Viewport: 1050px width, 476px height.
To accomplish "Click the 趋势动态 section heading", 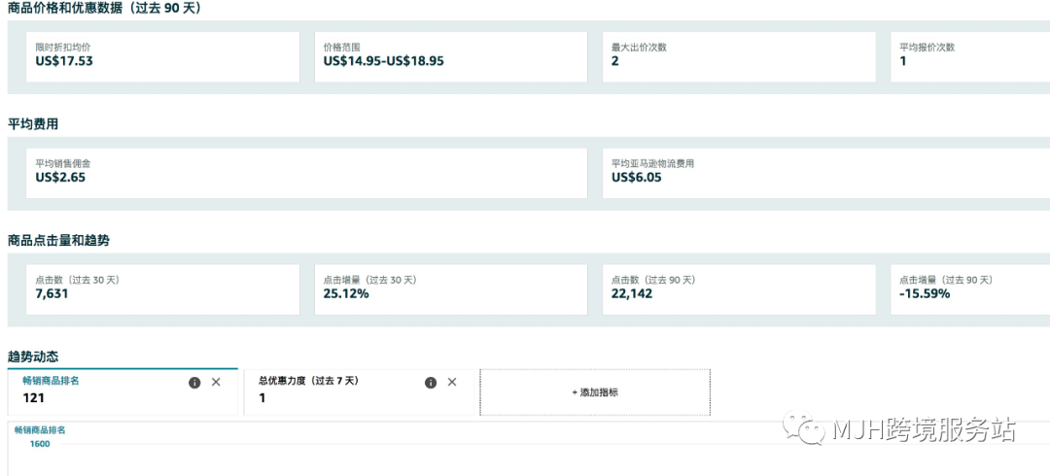I will tap(33, 357).
